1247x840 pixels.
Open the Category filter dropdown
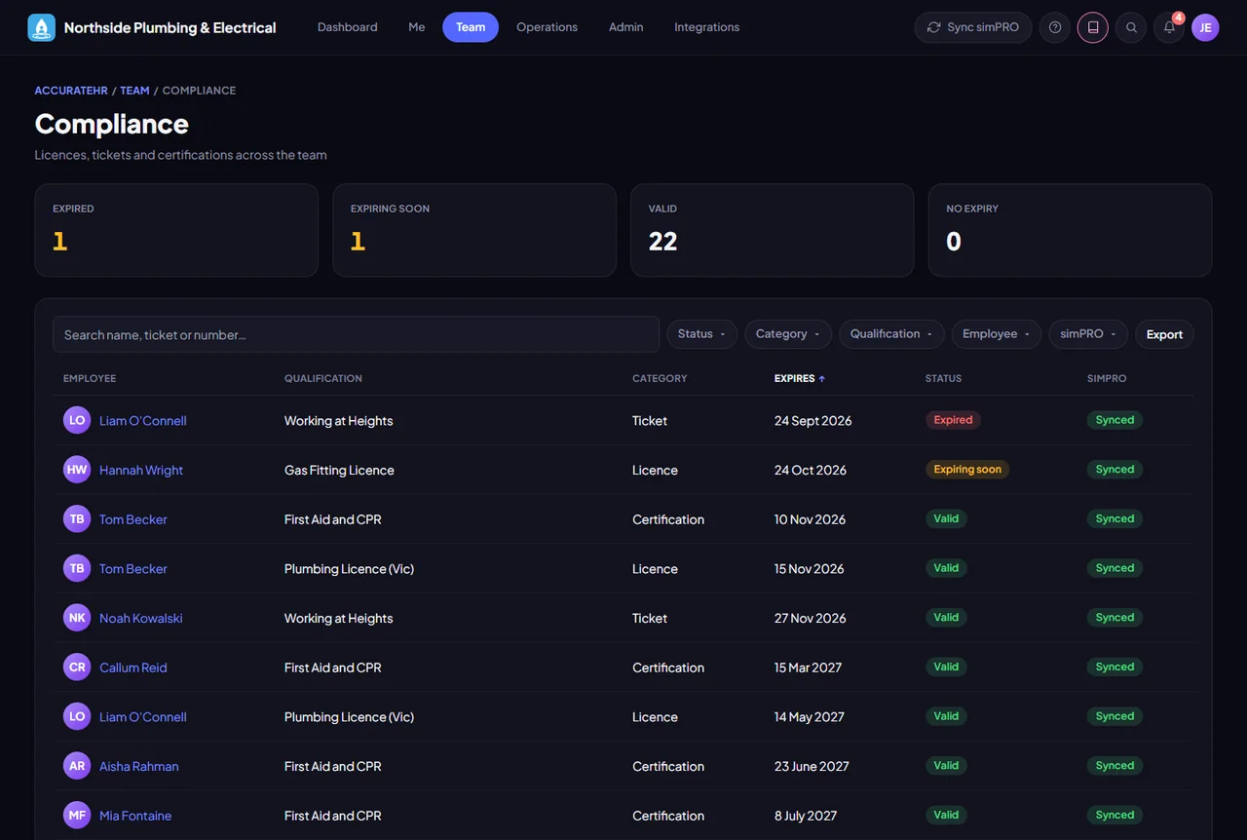coord(788,334)
